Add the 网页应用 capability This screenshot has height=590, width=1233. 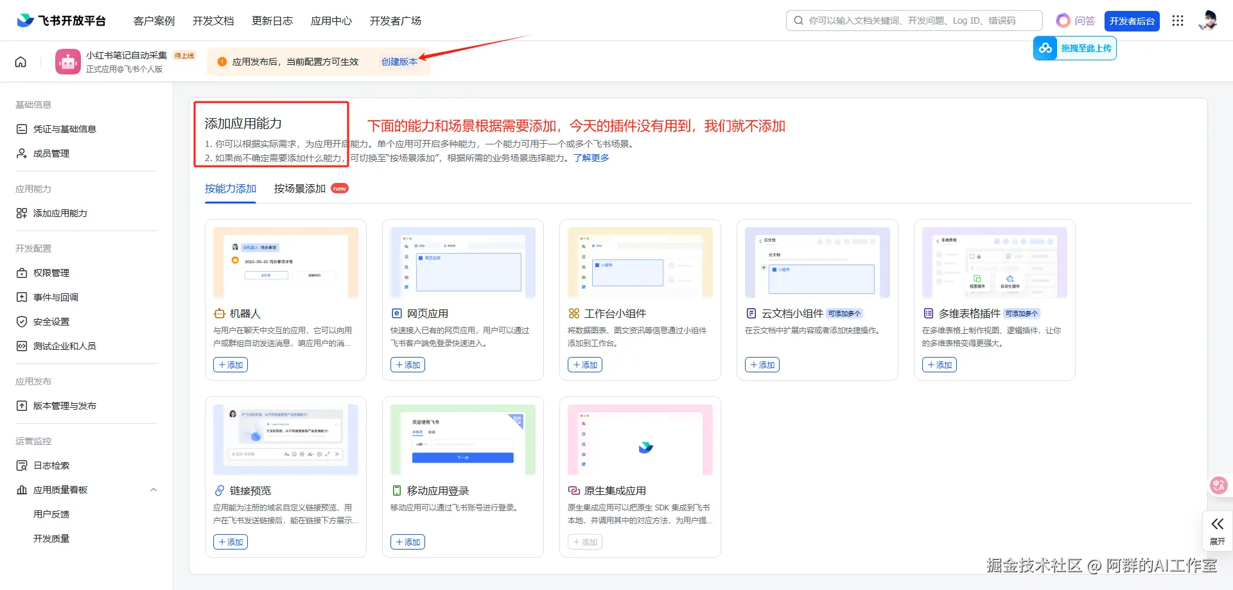click(x=408, y=365)
